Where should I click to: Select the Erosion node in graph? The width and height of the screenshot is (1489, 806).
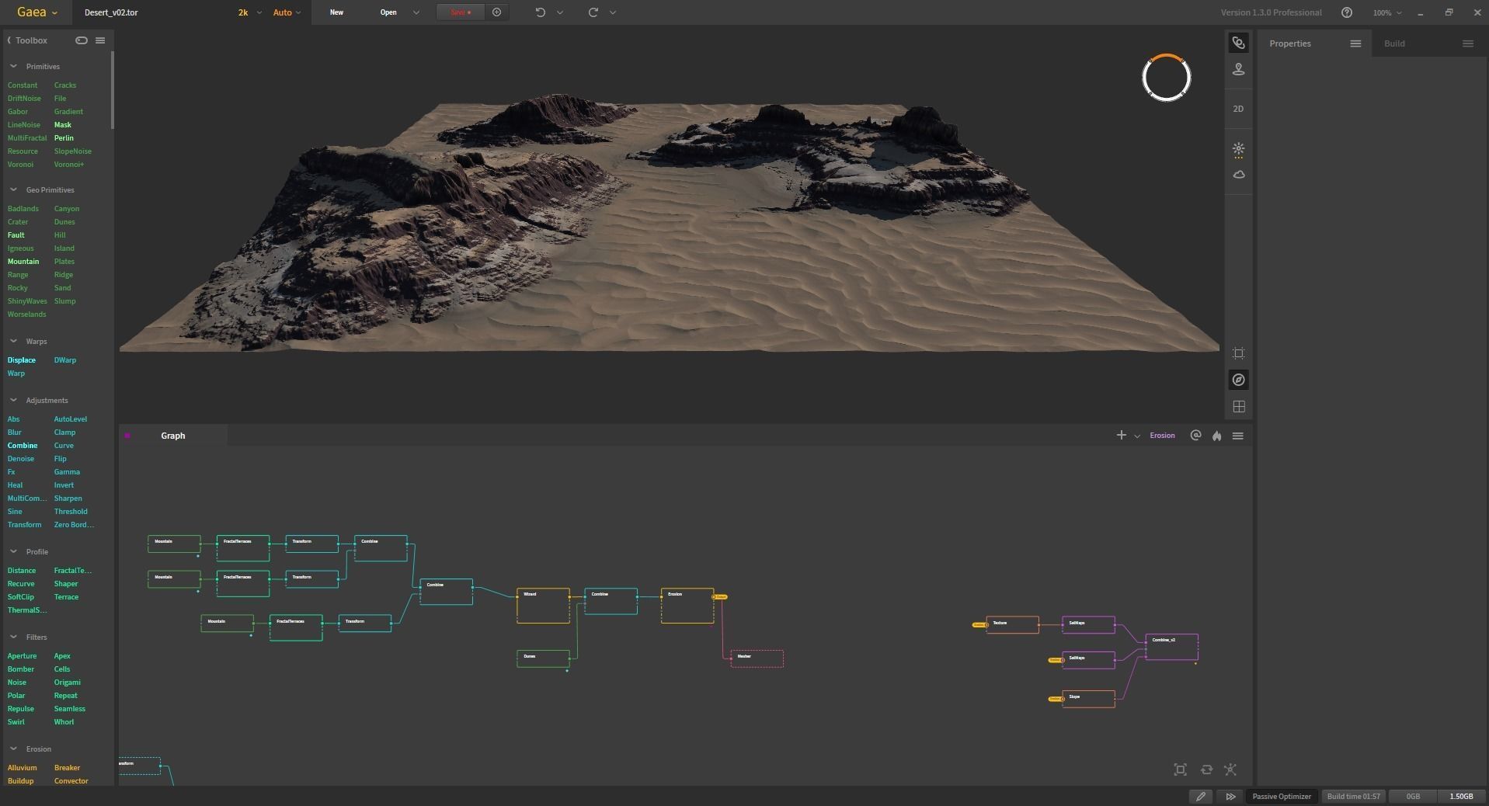(687, 606)
